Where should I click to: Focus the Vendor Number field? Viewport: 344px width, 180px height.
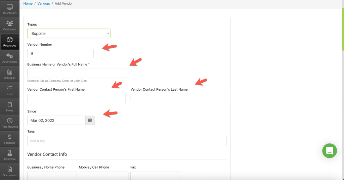point(60,53)
